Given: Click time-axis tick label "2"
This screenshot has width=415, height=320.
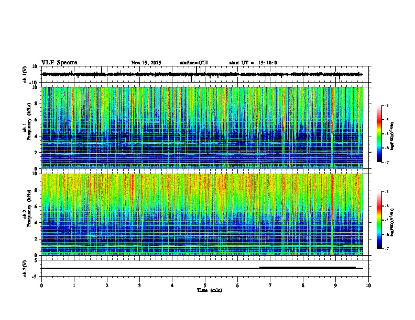Looking at the screenshot, I should (107, 285).
